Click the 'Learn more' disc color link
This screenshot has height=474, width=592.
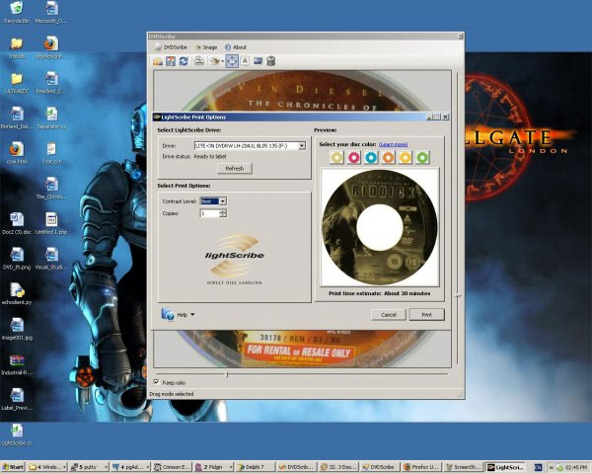[x=394, y=144]
